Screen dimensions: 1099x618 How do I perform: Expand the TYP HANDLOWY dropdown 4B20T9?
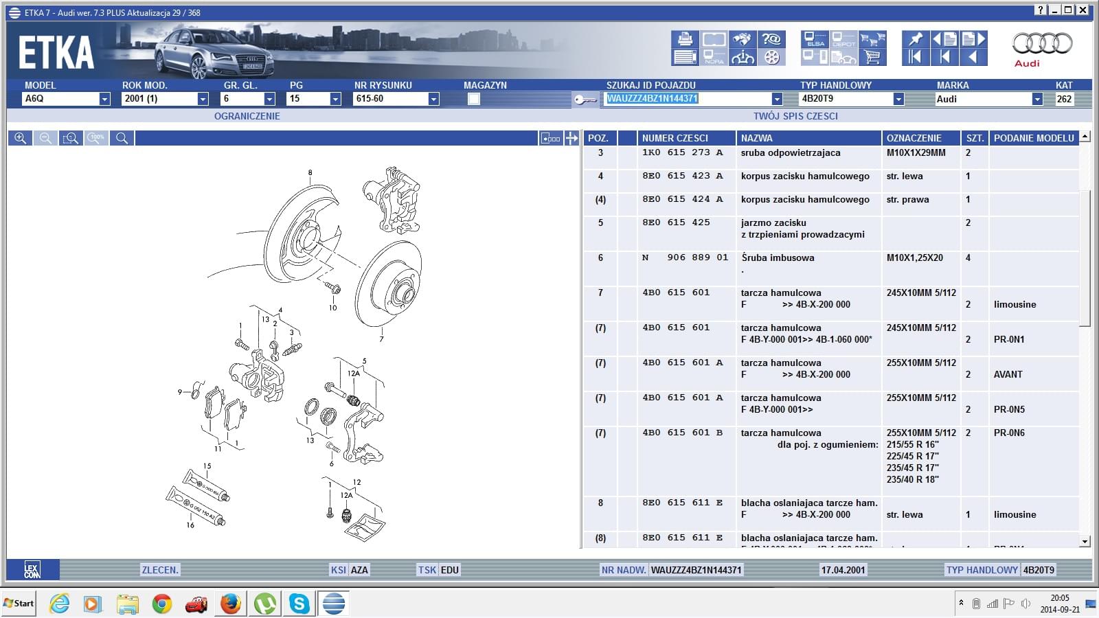[x=898, y=99]
